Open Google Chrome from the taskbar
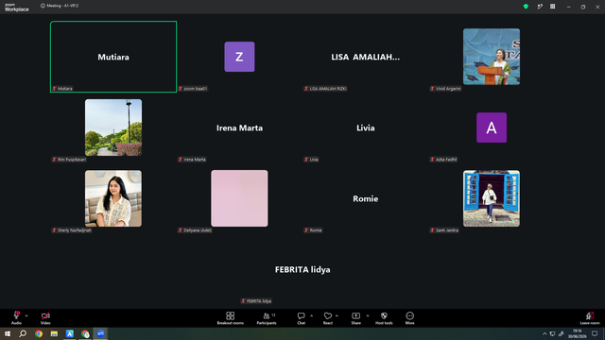This screenshot has height=340, width=605. (x=39, y=333)
